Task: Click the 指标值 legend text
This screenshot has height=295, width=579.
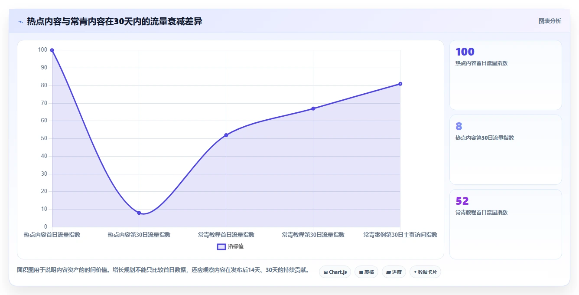Action: (x=236, y=246)
